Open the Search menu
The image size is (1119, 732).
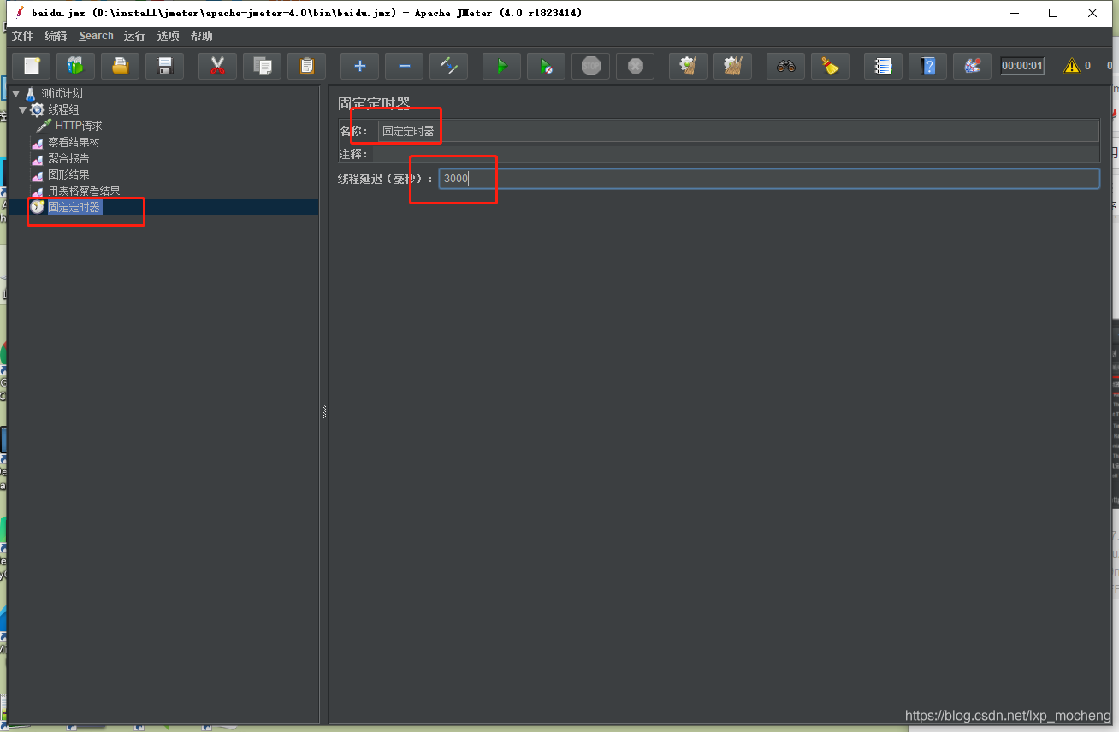coord(96,36)
